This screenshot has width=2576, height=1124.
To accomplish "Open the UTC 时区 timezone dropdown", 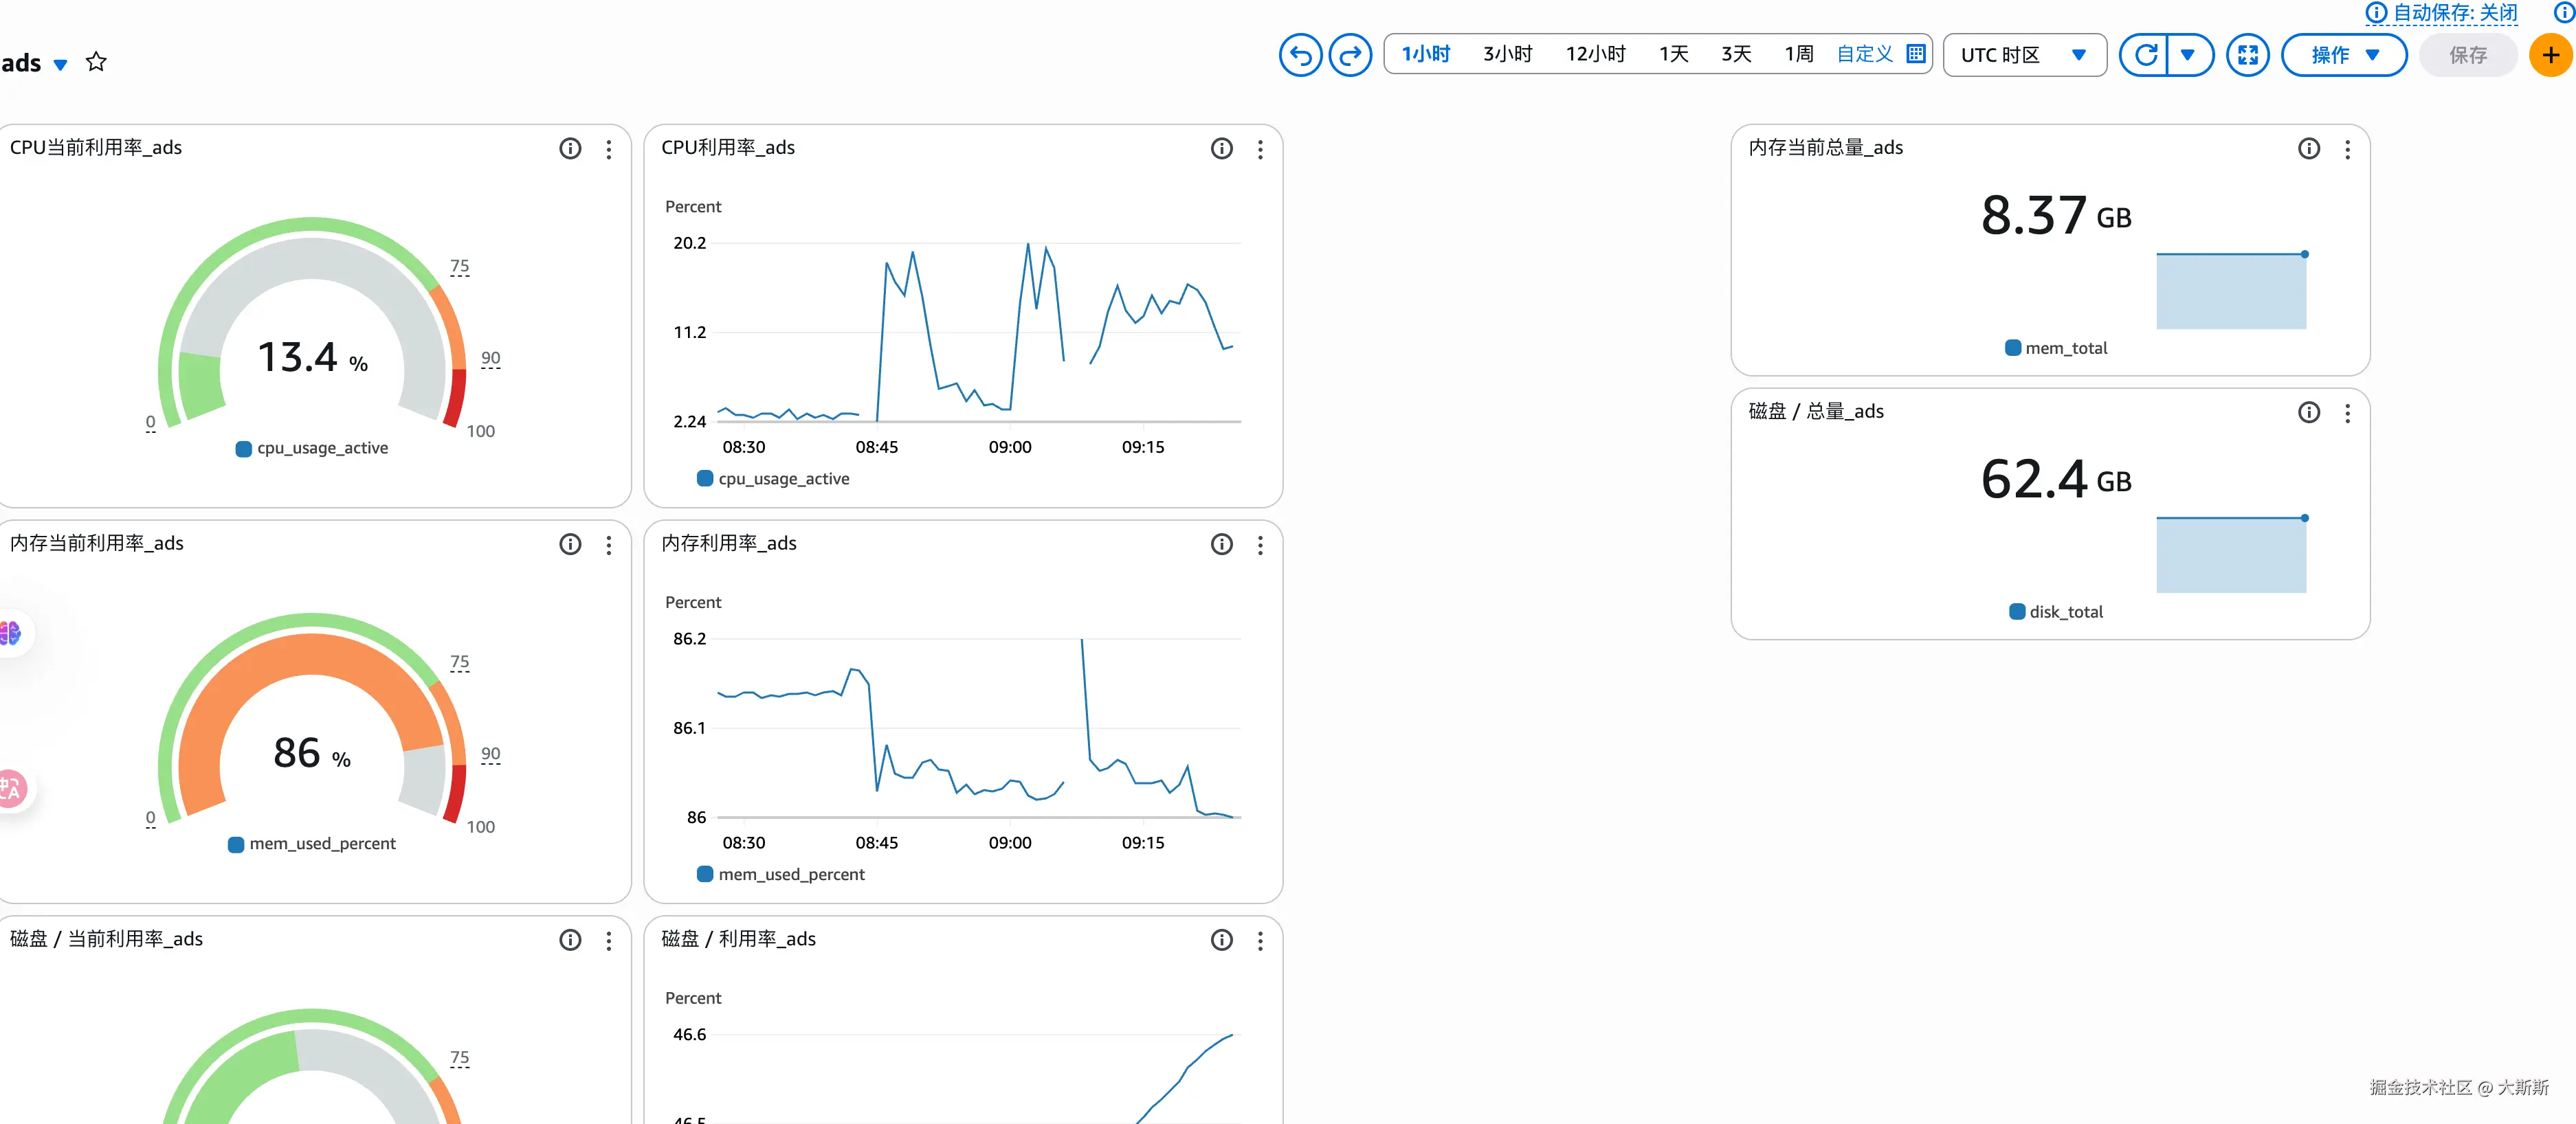I will (x=2024, y=55).
